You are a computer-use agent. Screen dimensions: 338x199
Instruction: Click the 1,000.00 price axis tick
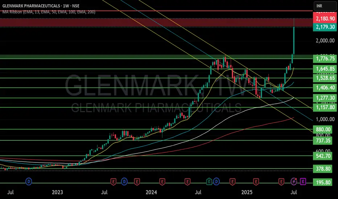point(325,119)
